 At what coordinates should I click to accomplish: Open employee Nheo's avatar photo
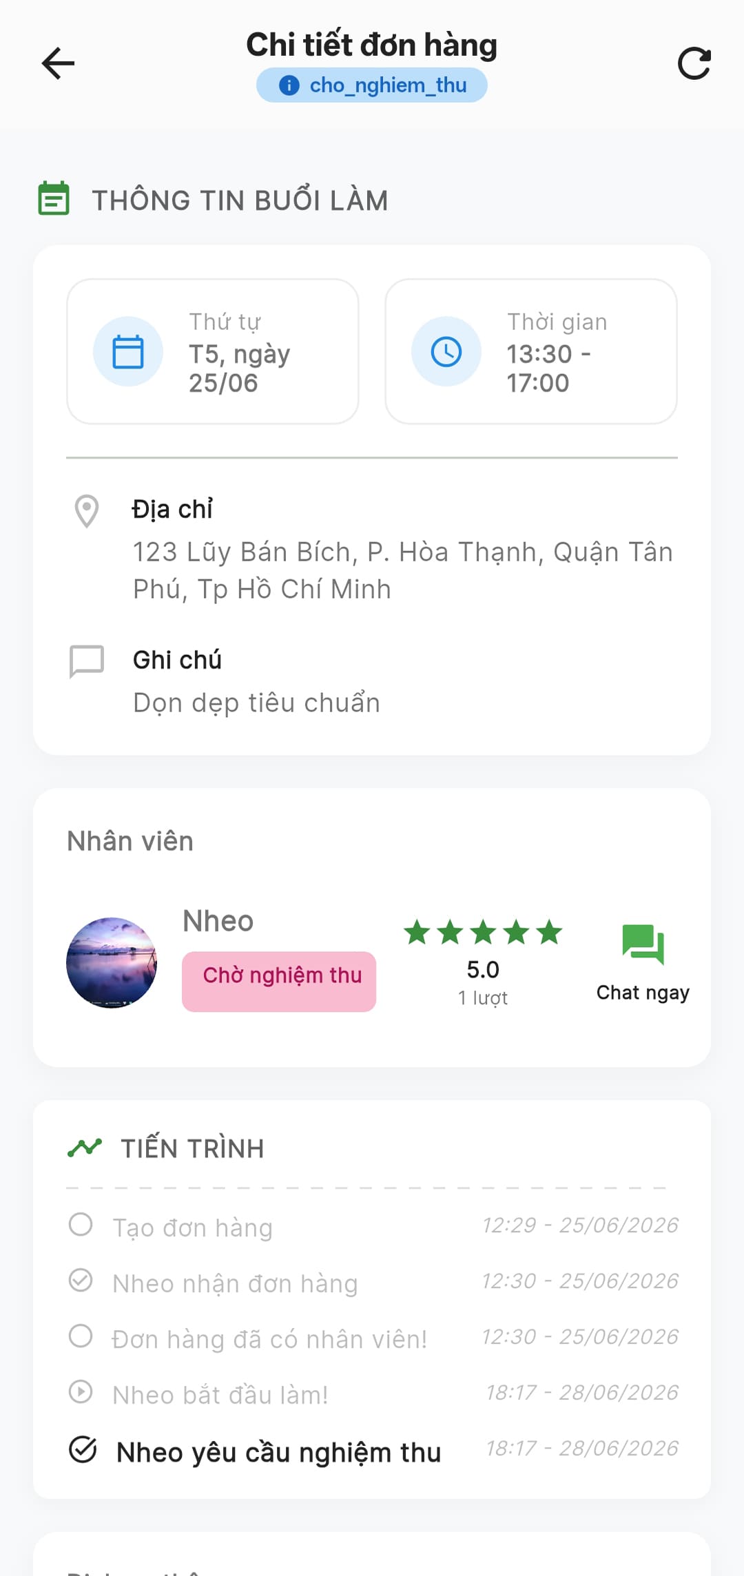(x=112, y=962)
